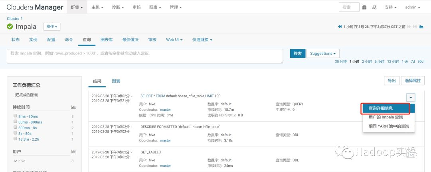Check the 80ms - 800ms duration filter
Viewport: 431px width, 172px height.
tap(16, 122)
